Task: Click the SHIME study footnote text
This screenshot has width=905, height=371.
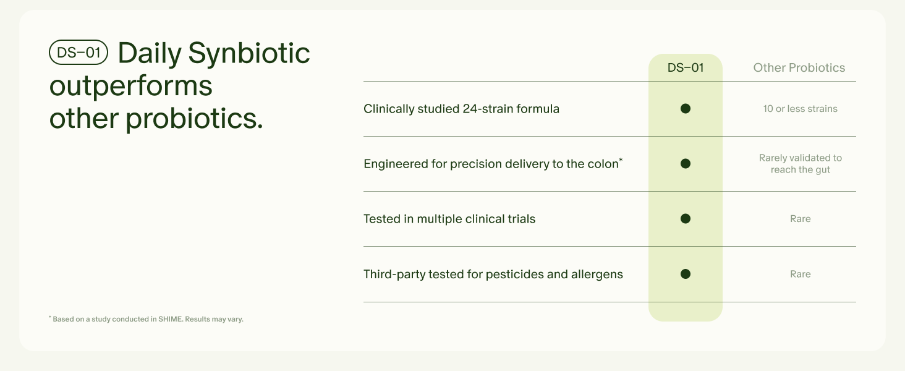Action: click(x=146, y=319)
